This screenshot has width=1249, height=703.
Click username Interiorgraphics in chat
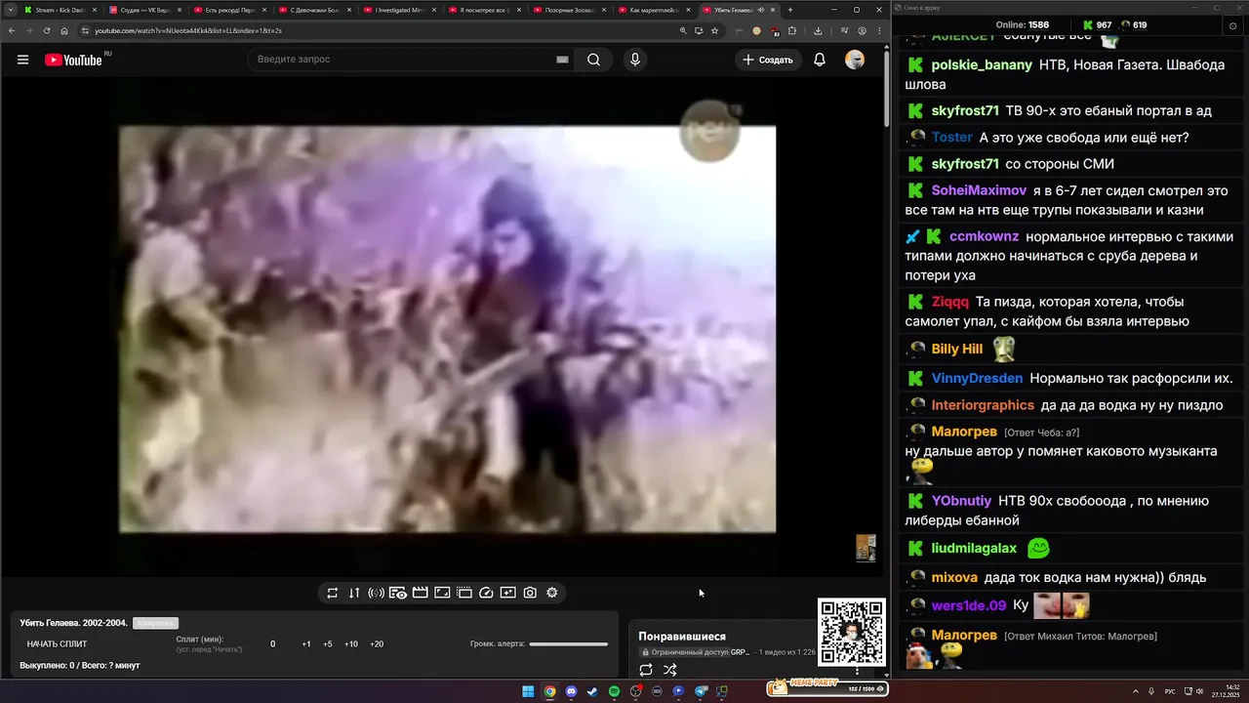click(x=983, y=405)
